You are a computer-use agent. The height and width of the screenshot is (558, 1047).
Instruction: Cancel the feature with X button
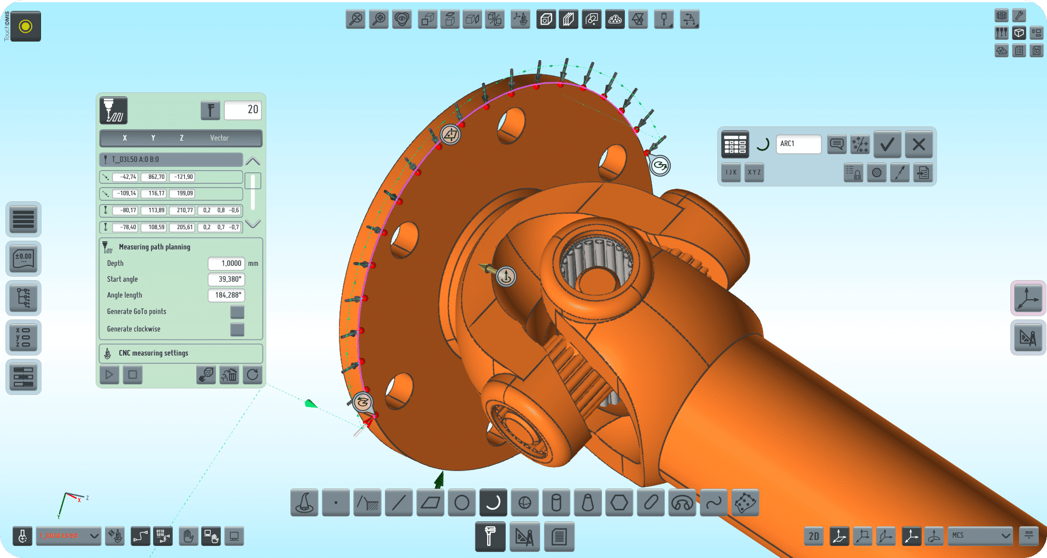[x=919, y=144]
